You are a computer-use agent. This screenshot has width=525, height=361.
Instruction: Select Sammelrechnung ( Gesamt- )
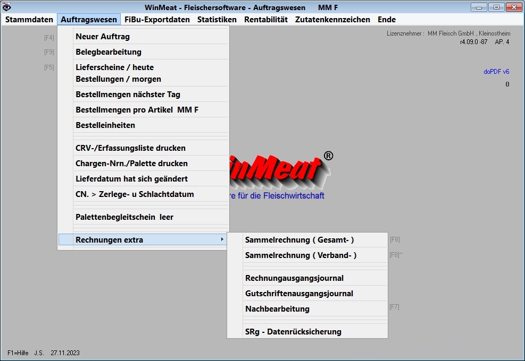click(299, 240)
